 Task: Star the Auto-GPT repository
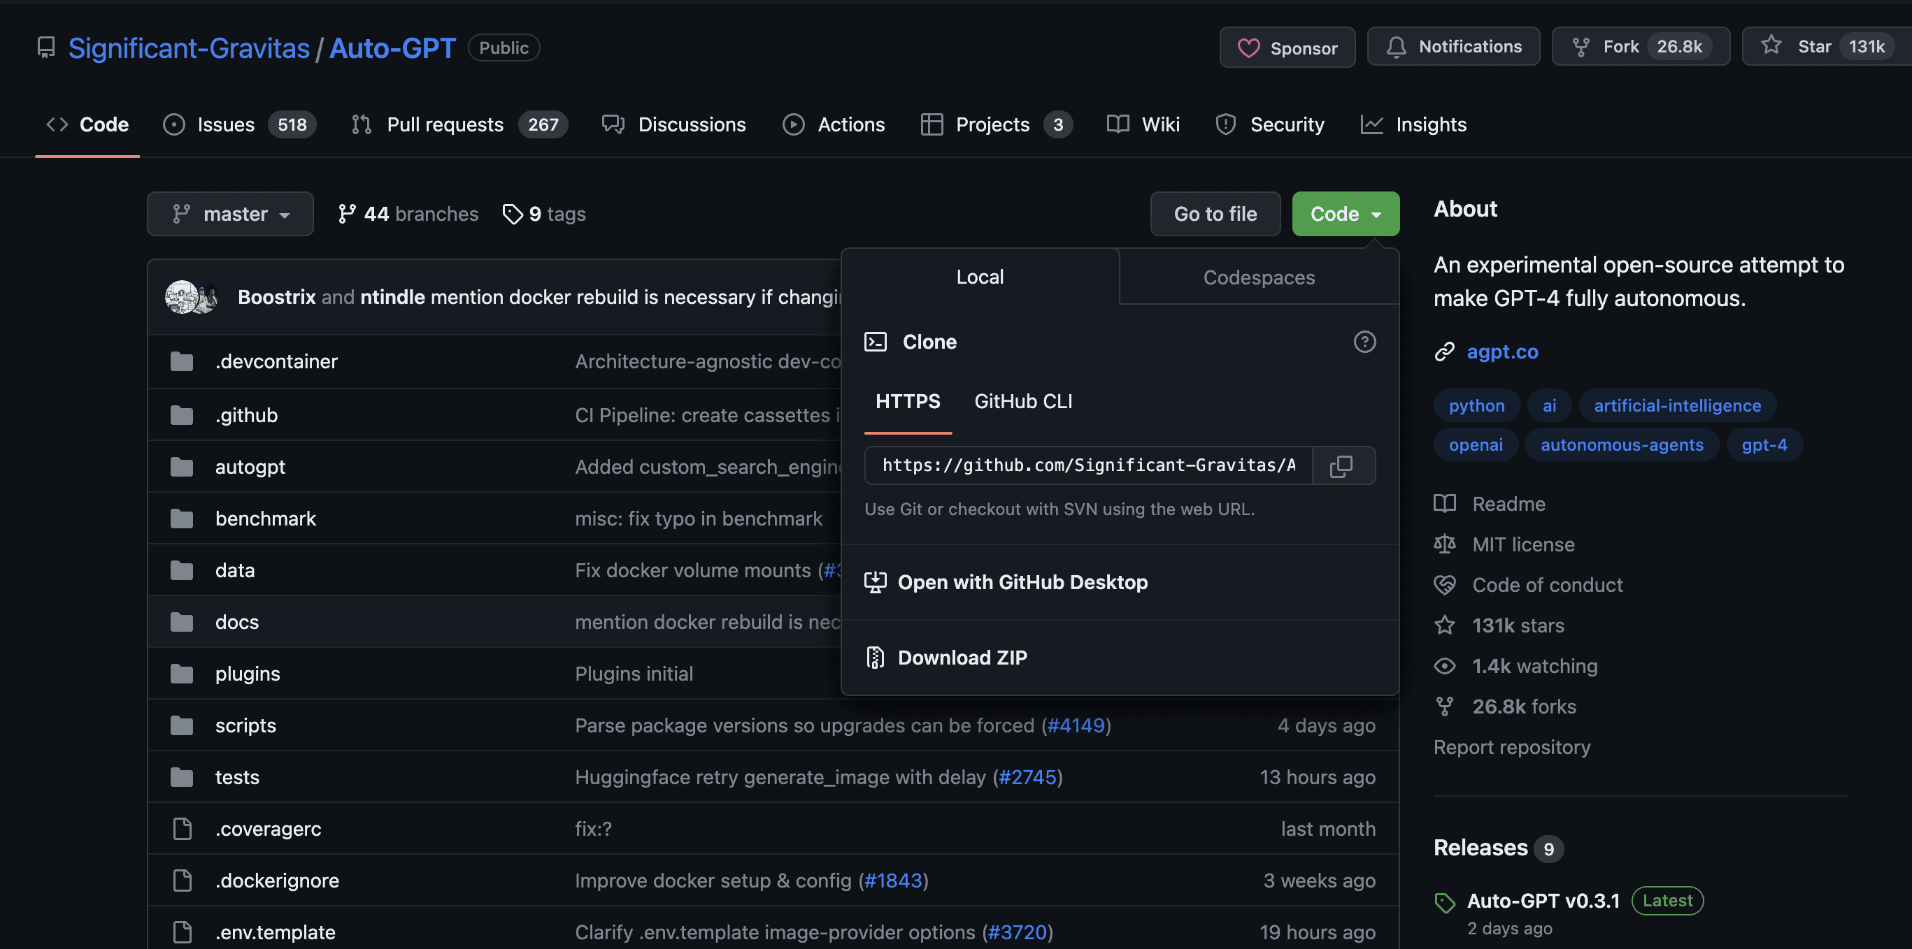(x=1813, y=47)
